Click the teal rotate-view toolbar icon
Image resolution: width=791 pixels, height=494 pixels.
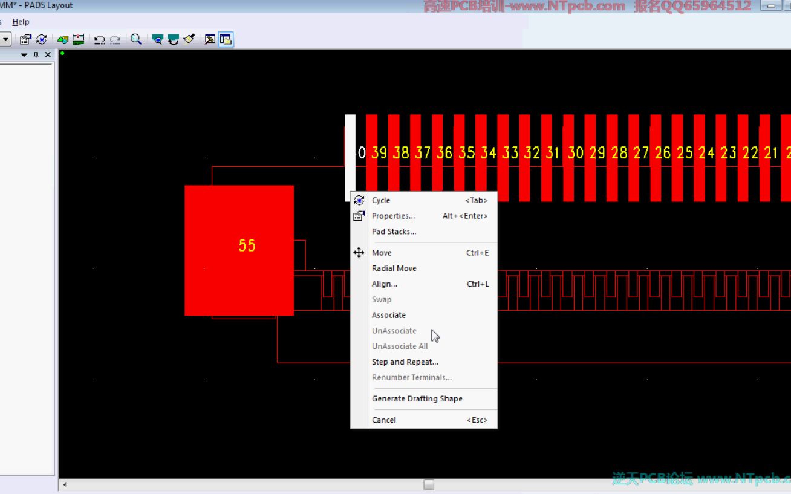click(x=174, y=39)
